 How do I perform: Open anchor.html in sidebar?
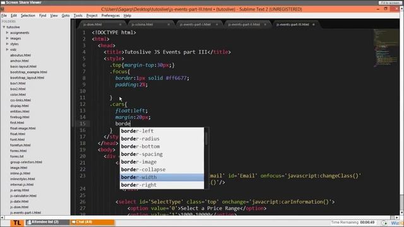[x=20, y=61]
